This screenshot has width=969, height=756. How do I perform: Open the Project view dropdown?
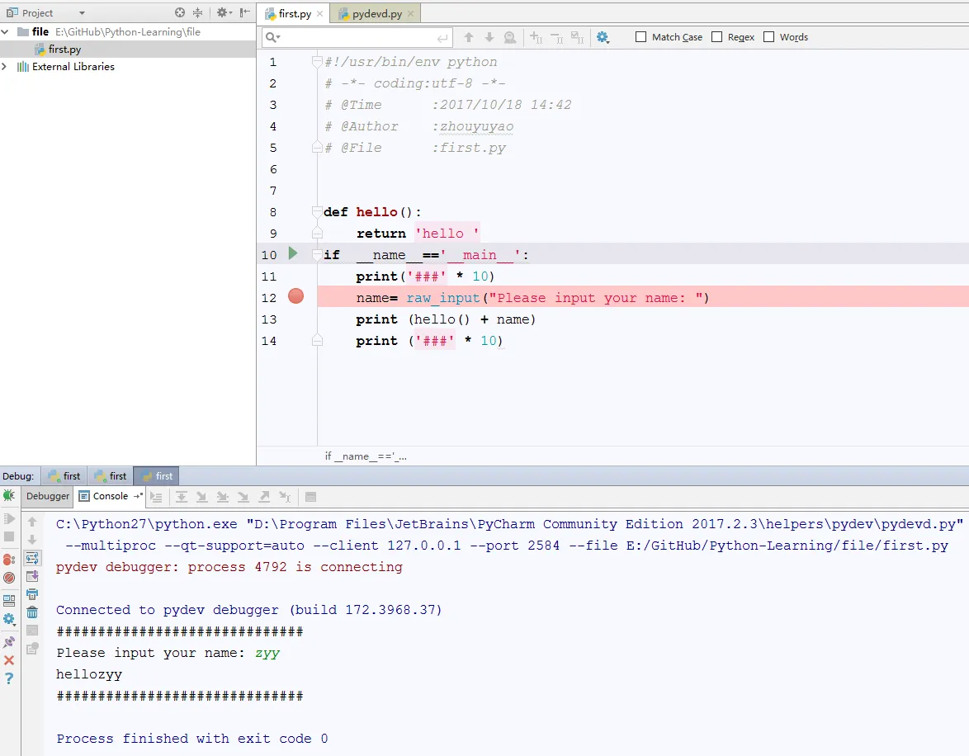coord(82,13)
